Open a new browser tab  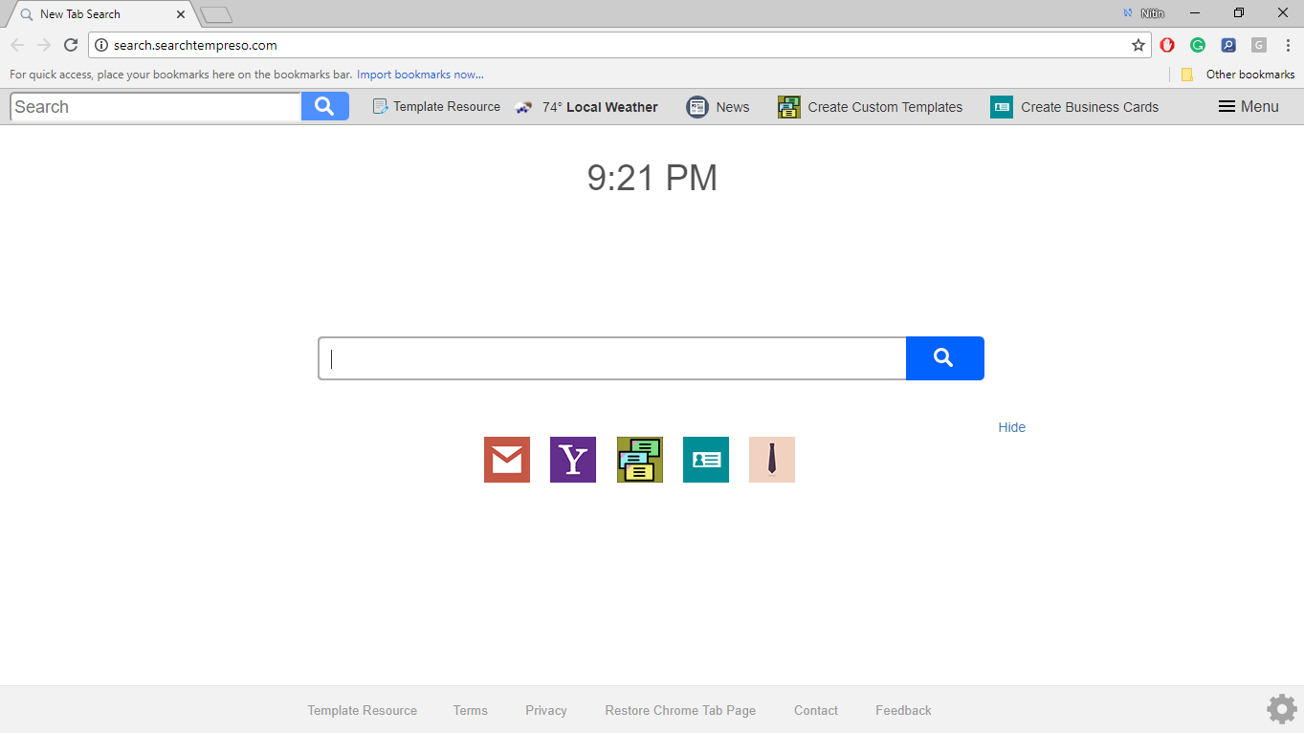215,13
